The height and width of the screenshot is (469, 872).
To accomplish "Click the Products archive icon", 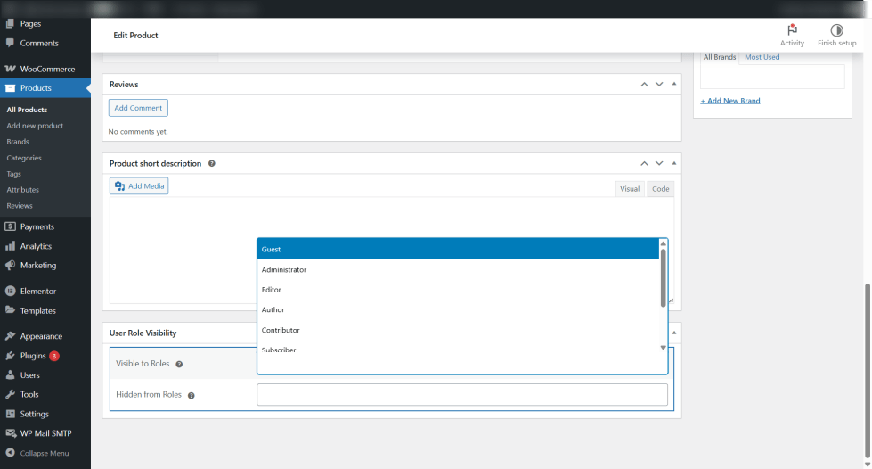I will coord(10,88).
